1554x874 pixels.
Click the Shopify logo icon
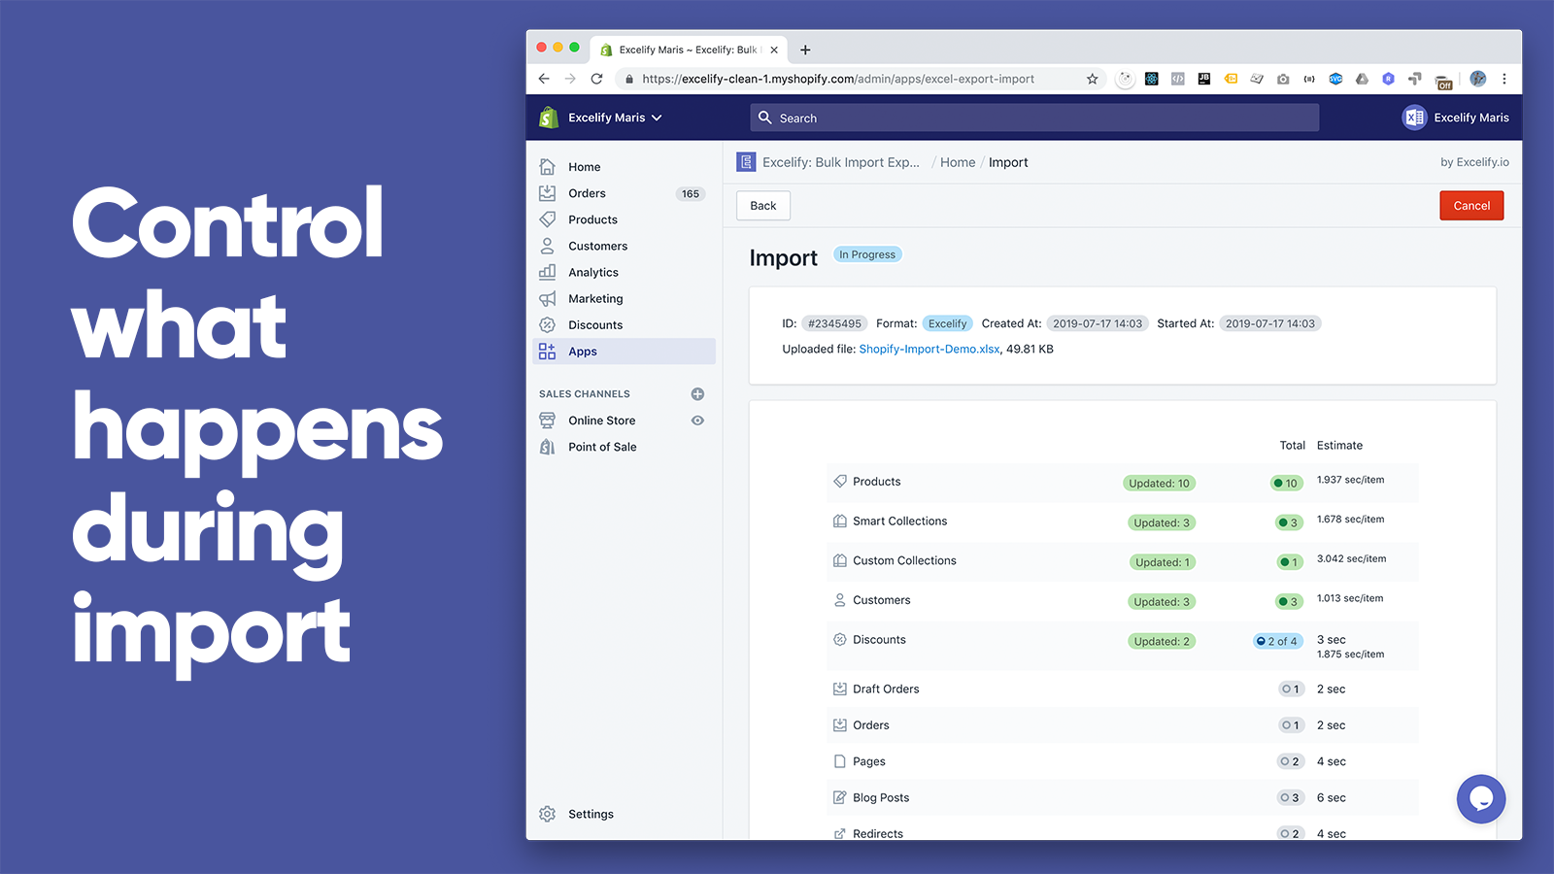(549, 118)
